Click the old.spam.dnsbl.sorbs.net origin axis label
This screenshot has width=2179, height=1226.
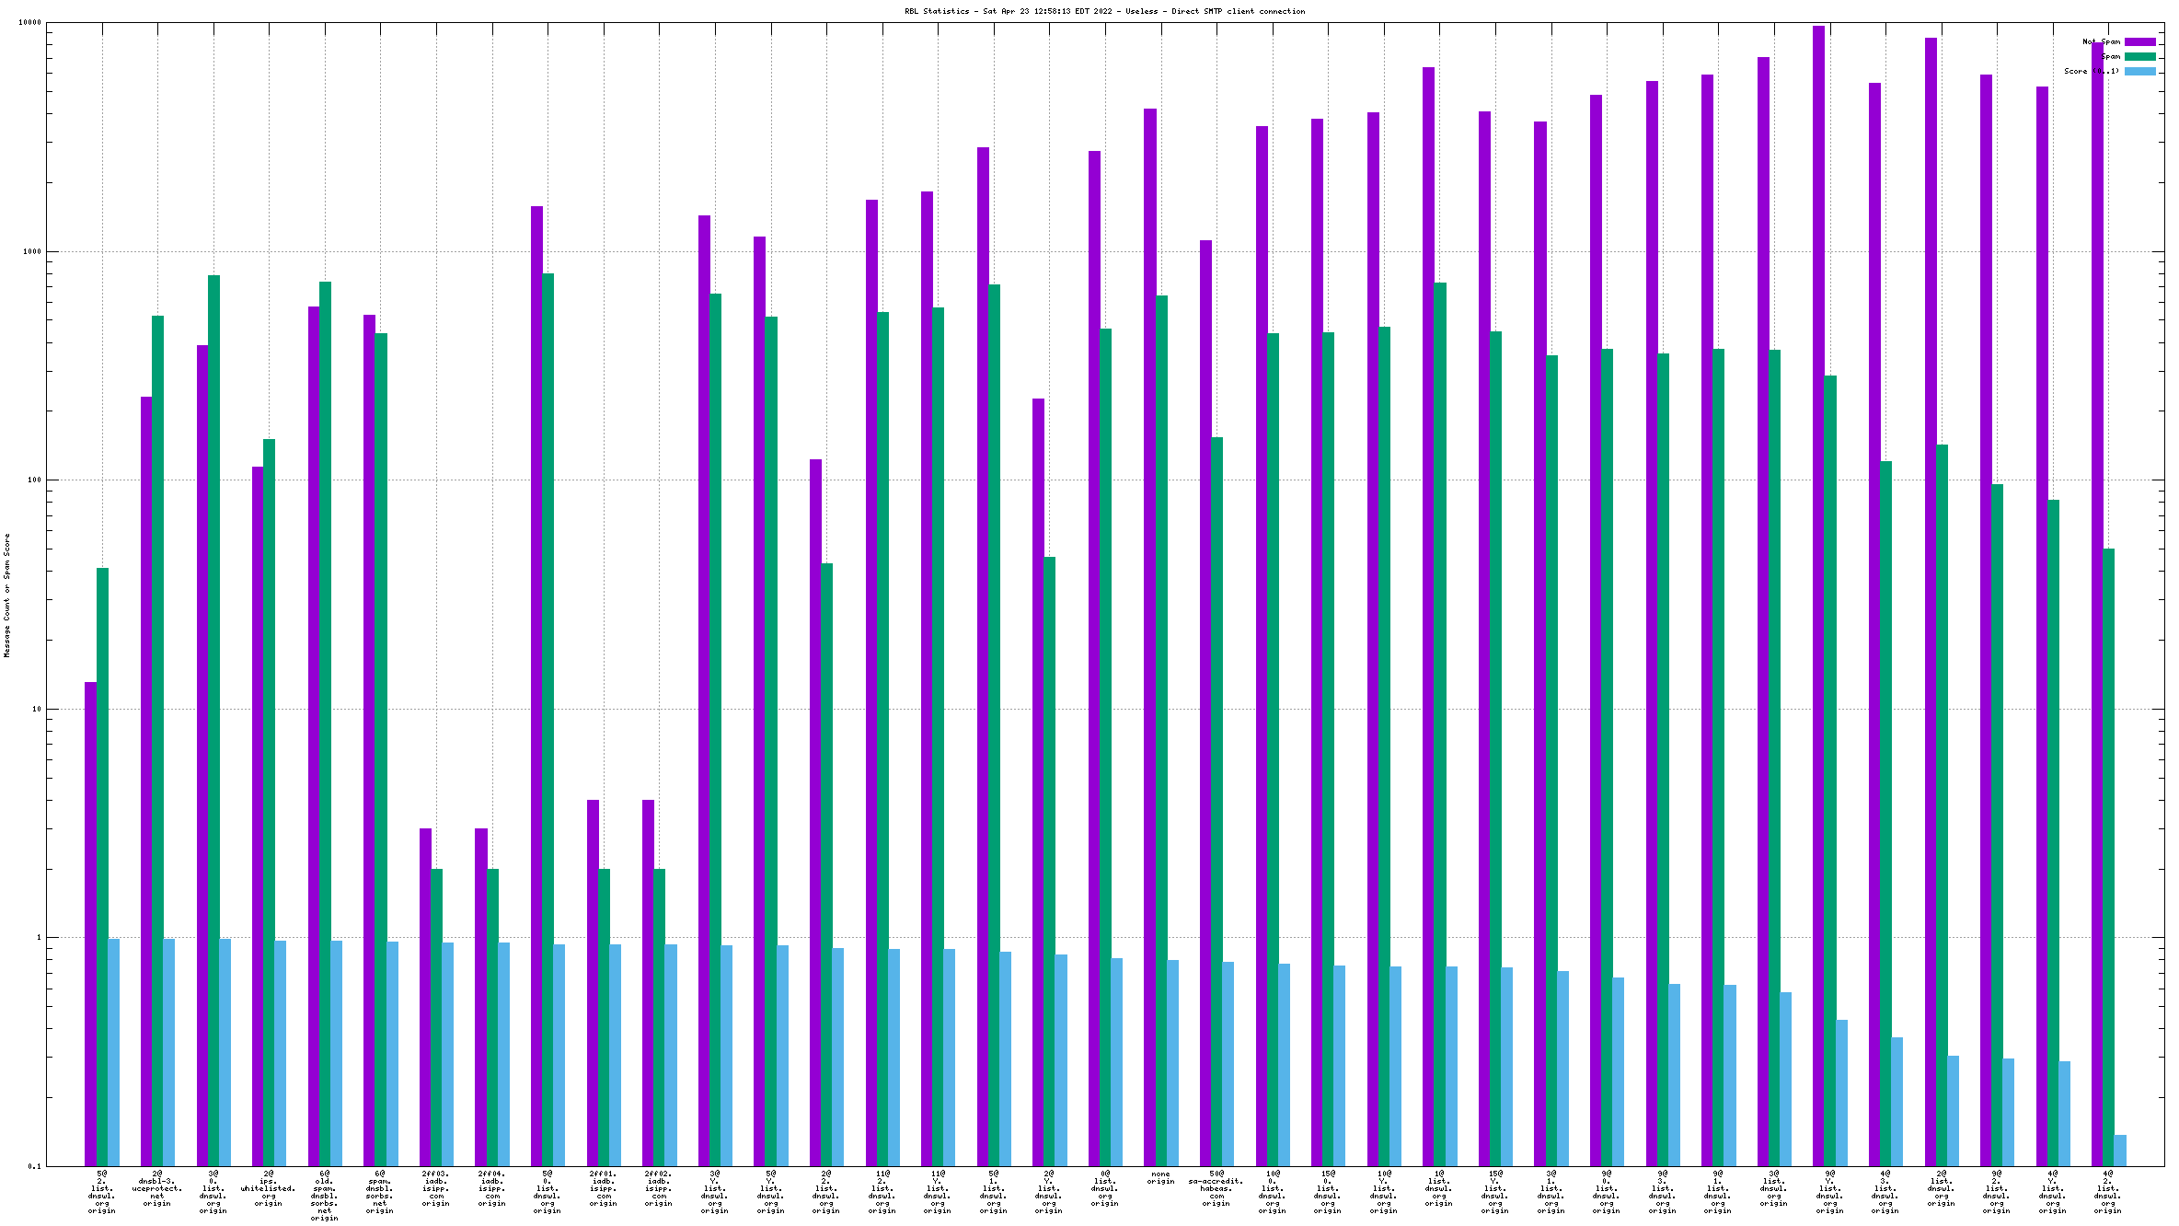pyautogui.click(x=325, y=1196)
